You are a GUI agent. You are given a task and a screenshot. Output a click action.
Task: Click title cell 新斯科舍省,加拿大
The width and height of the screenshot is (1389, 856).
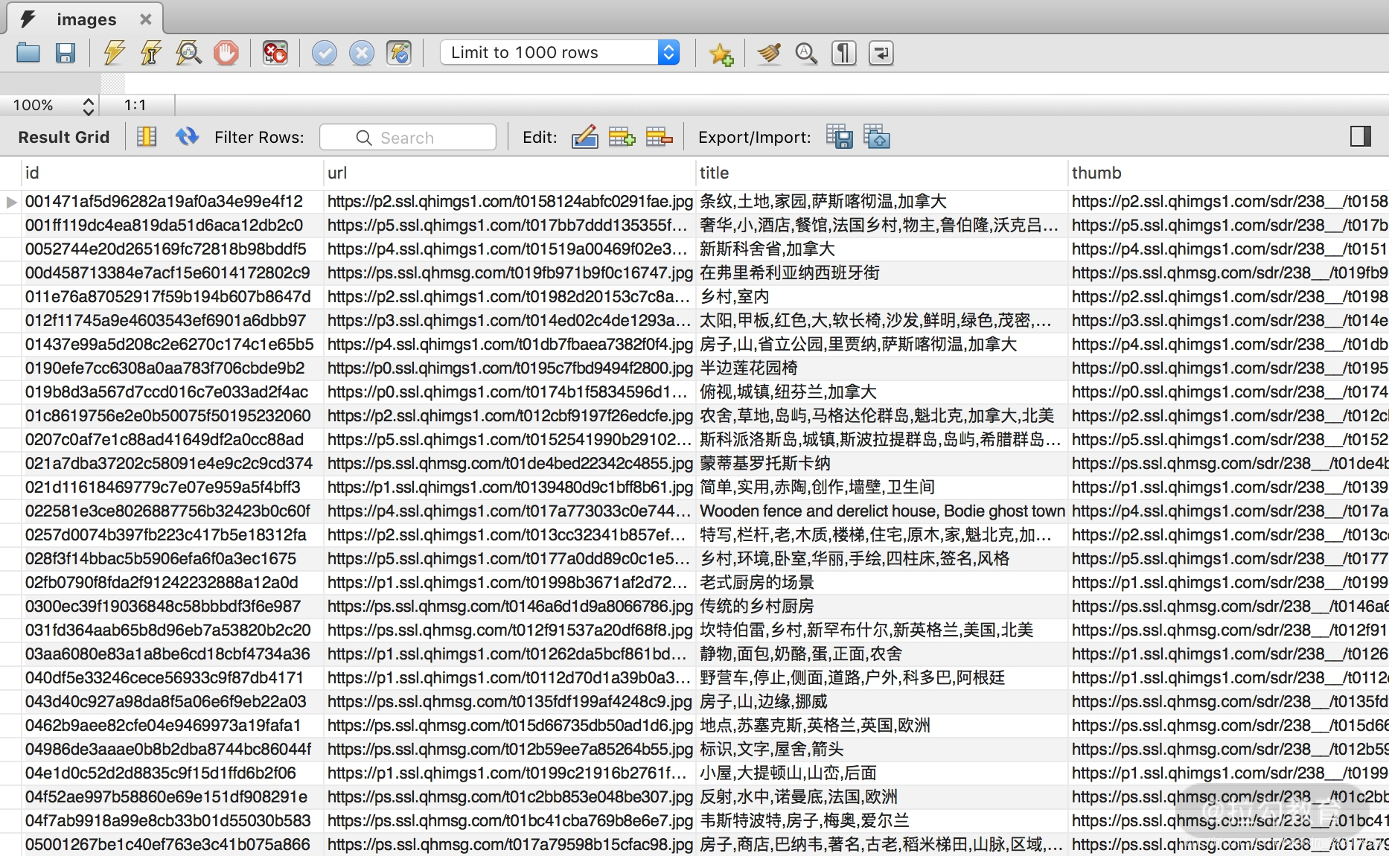(x=882, y=249)
